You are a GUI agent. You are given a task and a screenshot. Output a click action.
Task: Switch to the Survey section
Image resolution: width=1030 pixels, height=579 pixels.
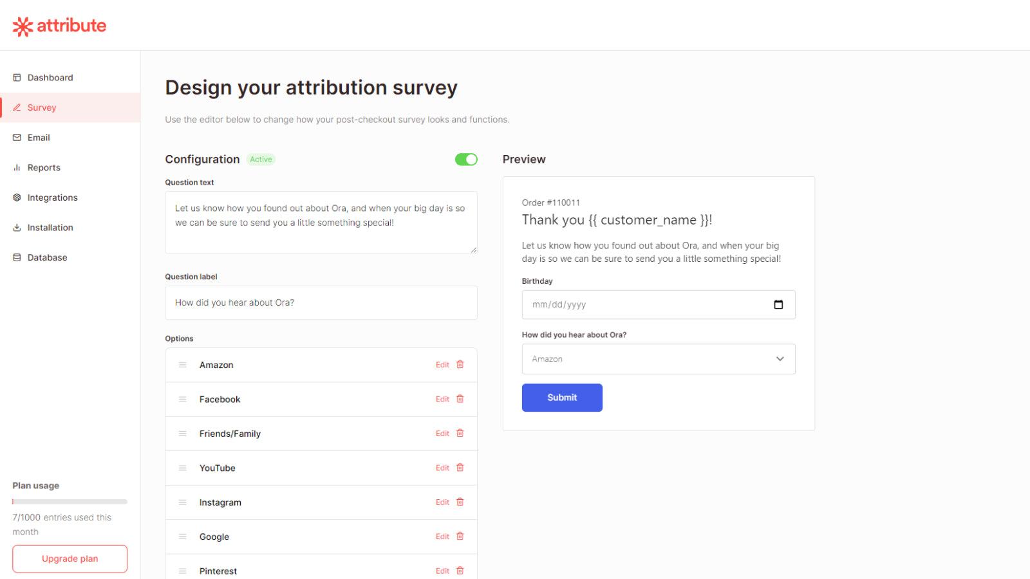pos(42,107)
